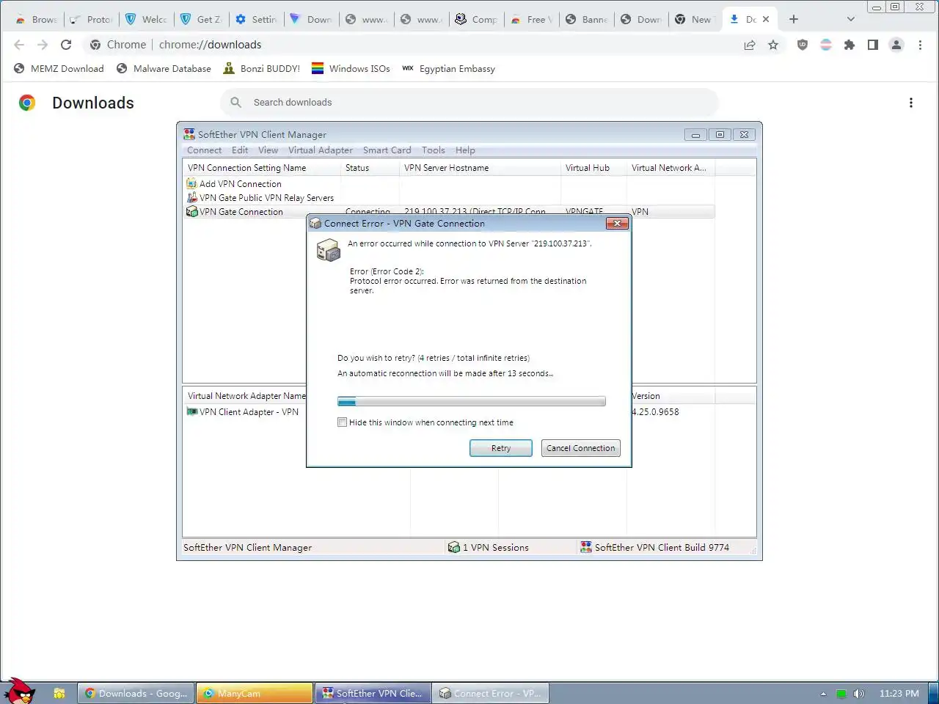This screenshot has width=939, height=704.
Task: Select VPN Client Adapter - VPN entry
Action: click(243, 412)
